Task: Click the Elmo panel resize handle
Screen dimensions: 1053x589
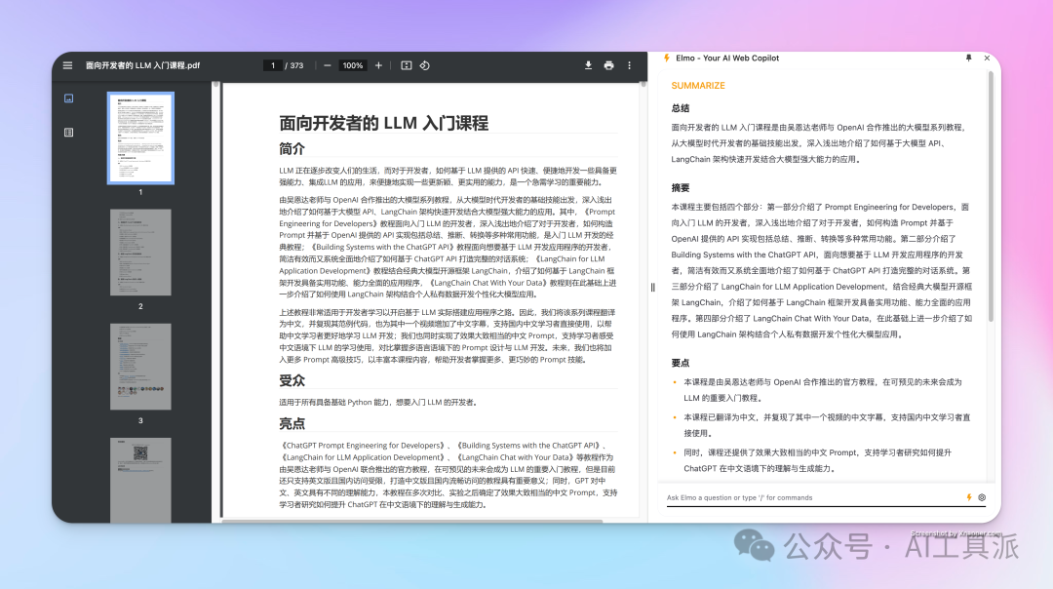Action: click(652, 288)
